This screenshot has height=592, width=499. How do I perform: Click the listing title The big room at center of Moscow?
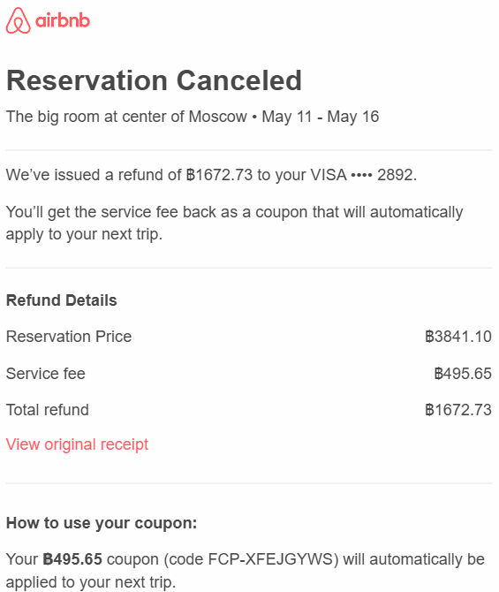(x=126, y=117)
